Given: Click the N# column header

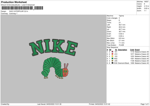Looking at the screenshot, I should click(x=110, y=50).
